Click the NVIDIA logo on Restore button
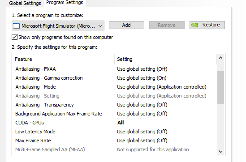 click(194, 25)
